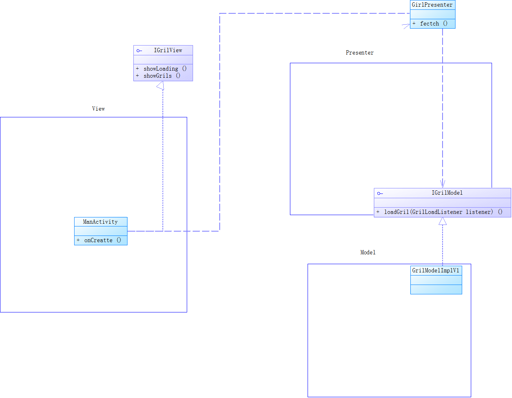Click the empty attributes compartment of ManActivity
Image resolution: width=512 pixels, height=398 pixels.
coord(101,231)
